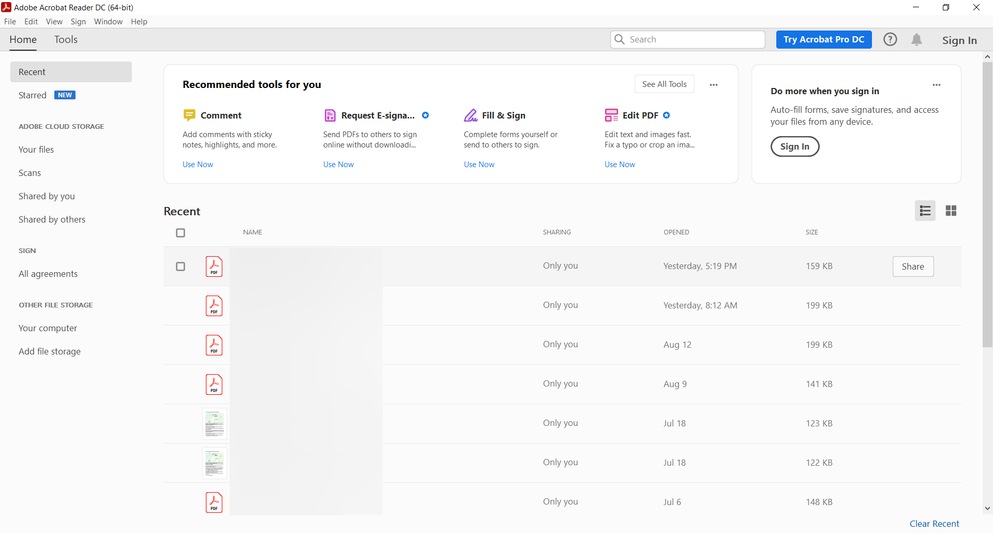
Task: Click the Request E-signature icon
Action: [330, 115]
